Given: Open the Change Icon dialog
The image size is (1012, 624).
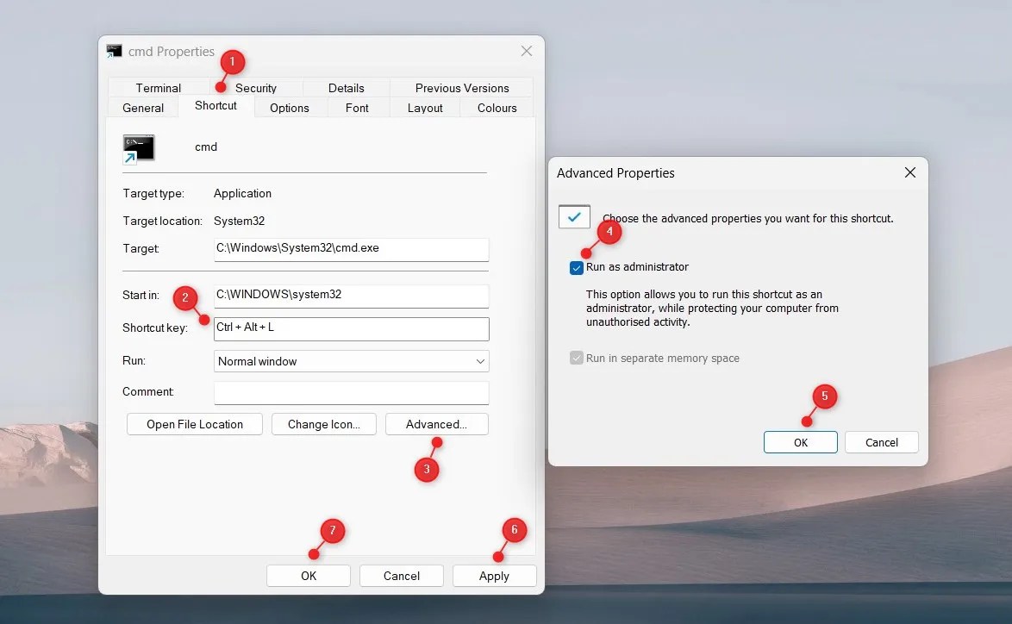Looking at the screenshot, I should pos(323,424).
